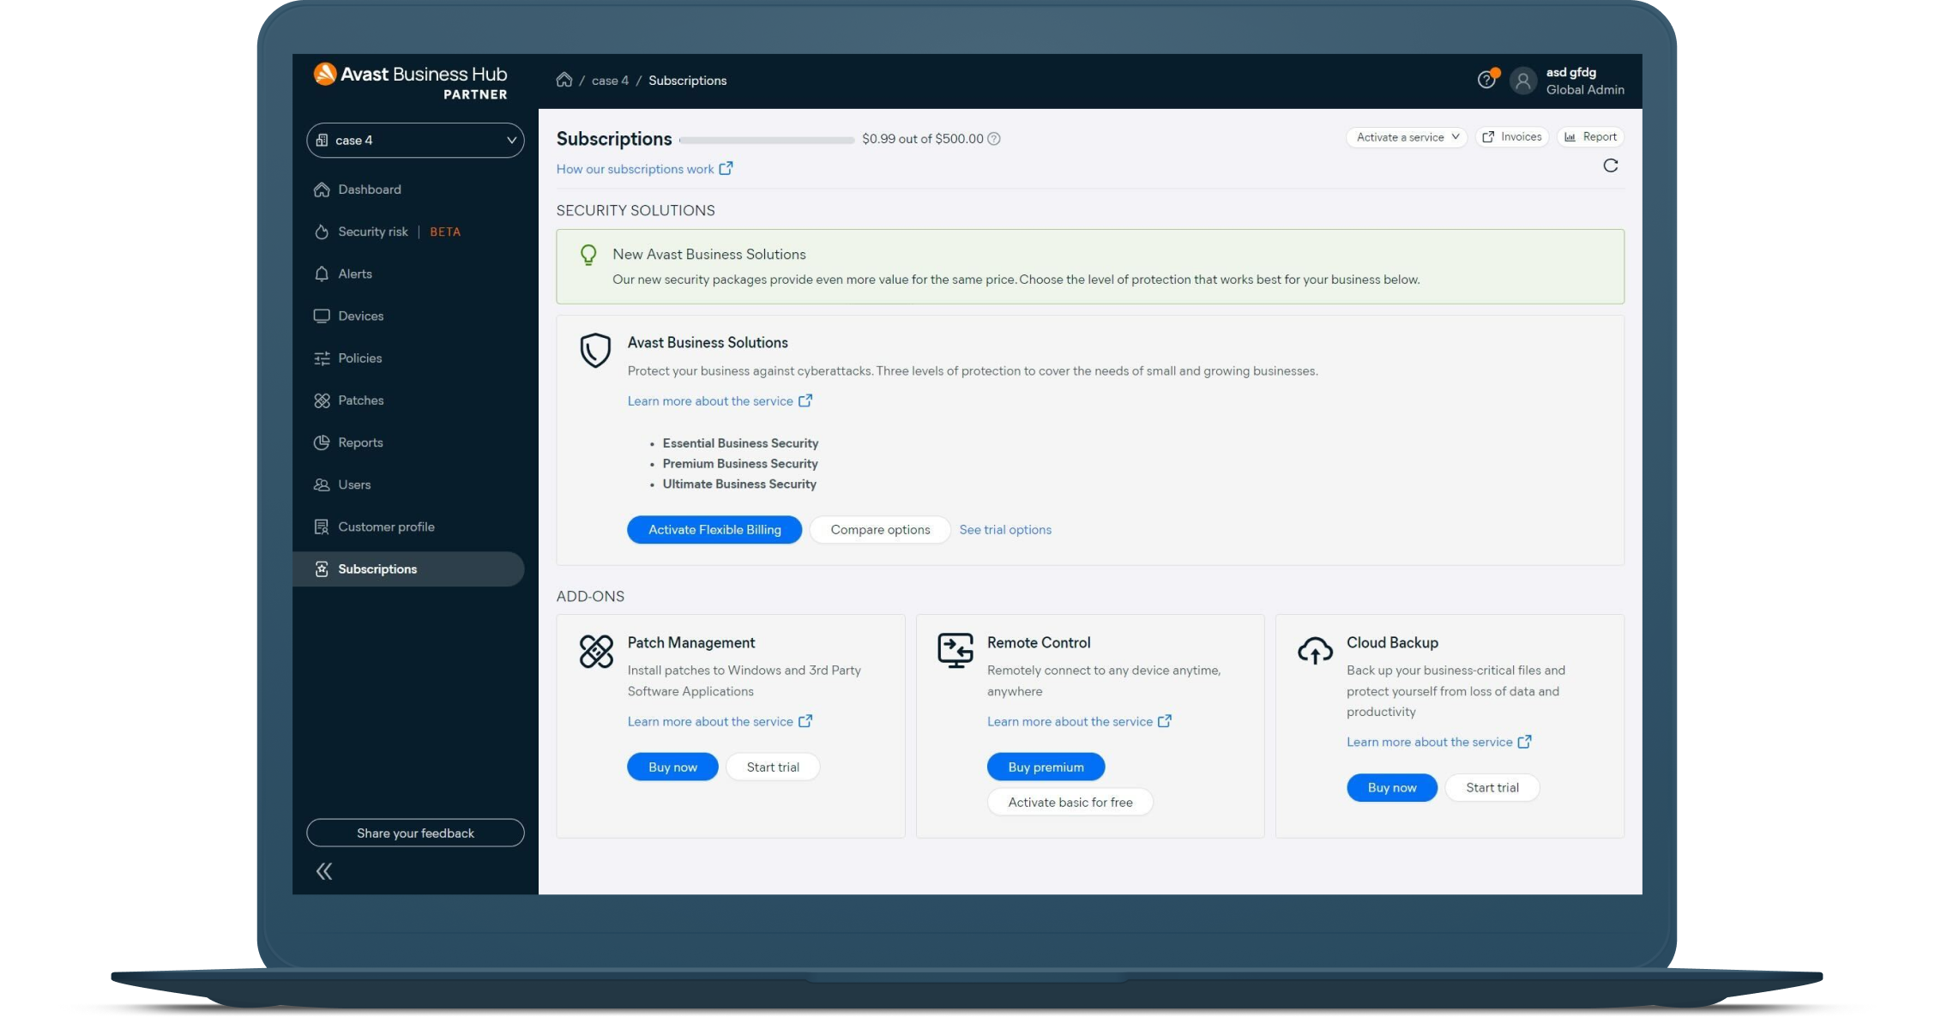Click the Dashboard home icon in sidebar
This screenshot has height=1017, width=1935.
click(x=322, y=190)
